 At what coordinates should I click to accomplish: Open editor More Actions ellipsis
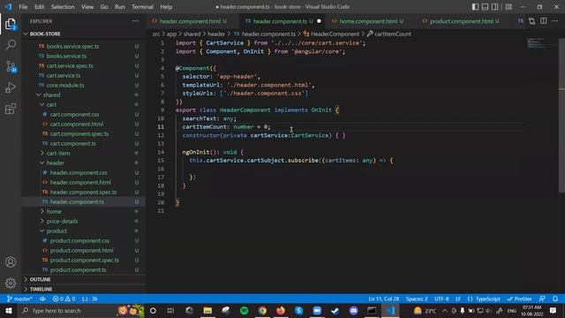pos(555,21)
